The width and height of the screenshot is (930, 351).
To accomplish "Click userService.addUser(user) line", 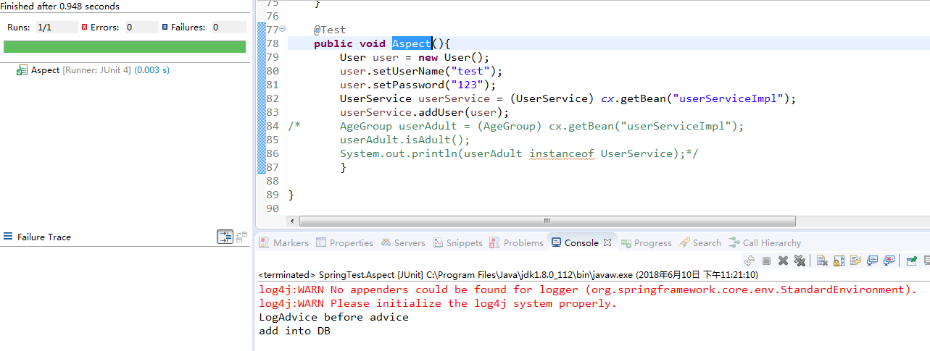I will point(425,112).
